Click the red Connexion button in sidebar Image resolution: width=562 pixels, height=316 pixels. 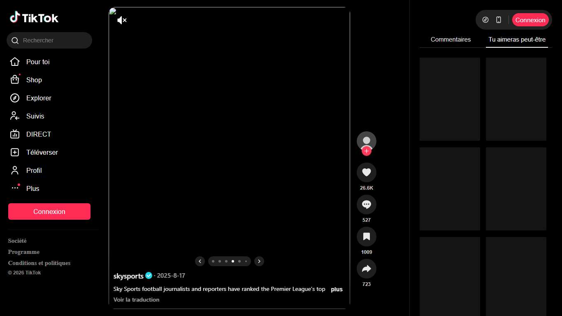coord(49,211)
